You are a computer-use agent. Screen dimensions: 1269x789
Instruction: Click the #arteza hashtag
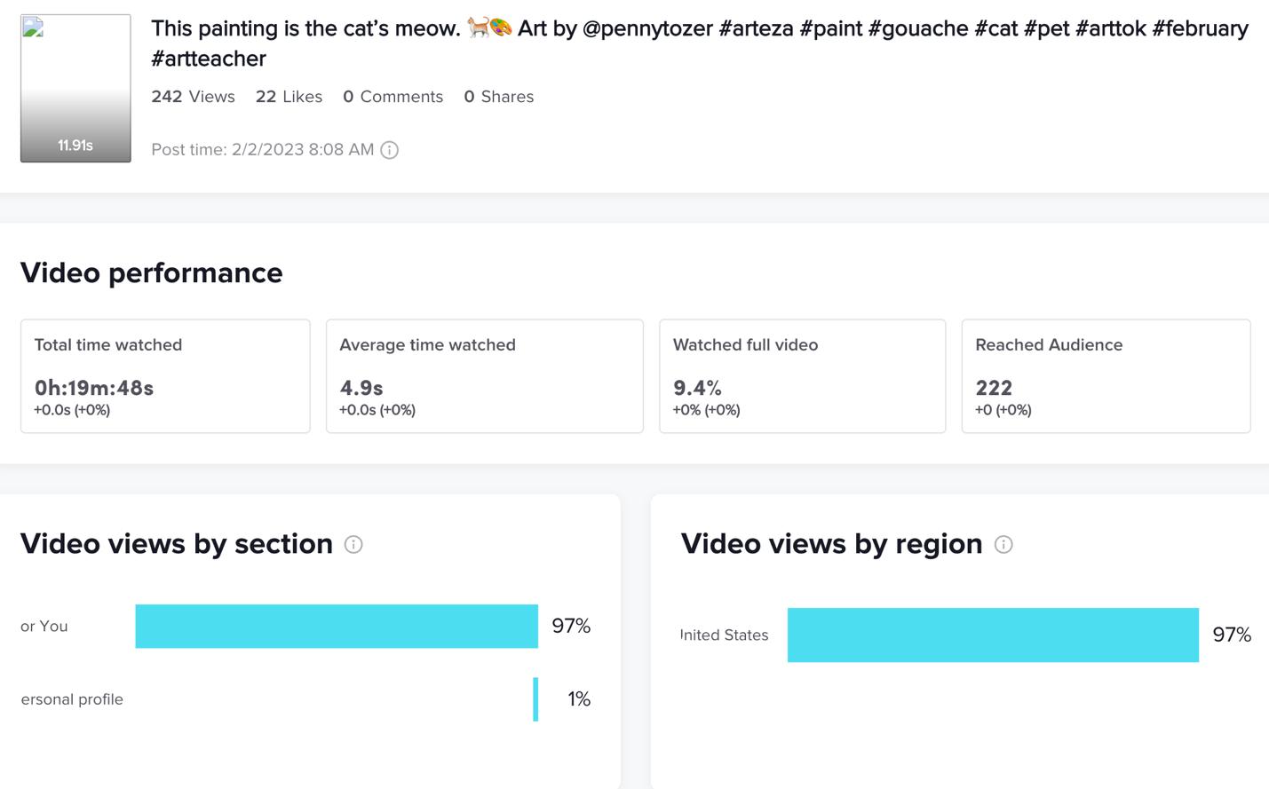756,28
